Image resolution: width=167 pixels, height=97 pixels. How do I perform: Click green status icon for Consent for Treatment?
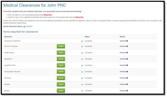tap(82, 41)
